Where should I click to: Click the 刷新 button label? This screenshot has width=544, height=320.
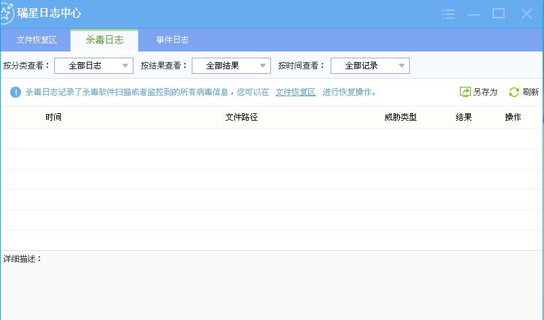530,92
